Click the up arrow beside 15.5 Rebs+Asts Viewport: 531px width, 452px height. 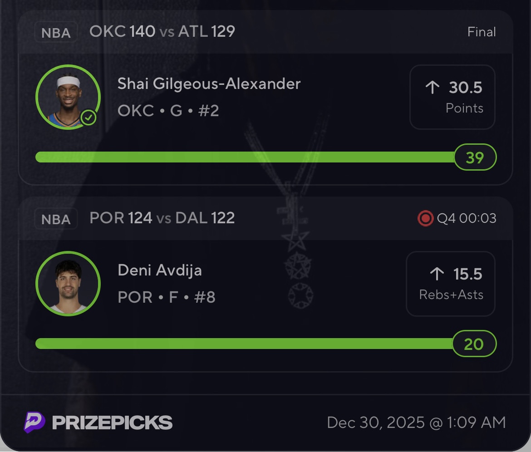[x=436, y=274]
